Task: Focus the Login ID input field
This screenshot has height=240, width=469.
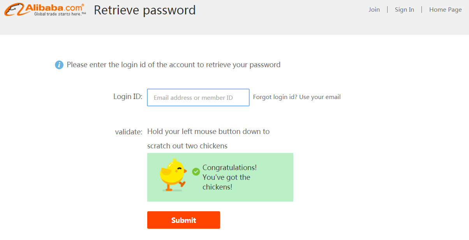Action: (x=198, y=97)
